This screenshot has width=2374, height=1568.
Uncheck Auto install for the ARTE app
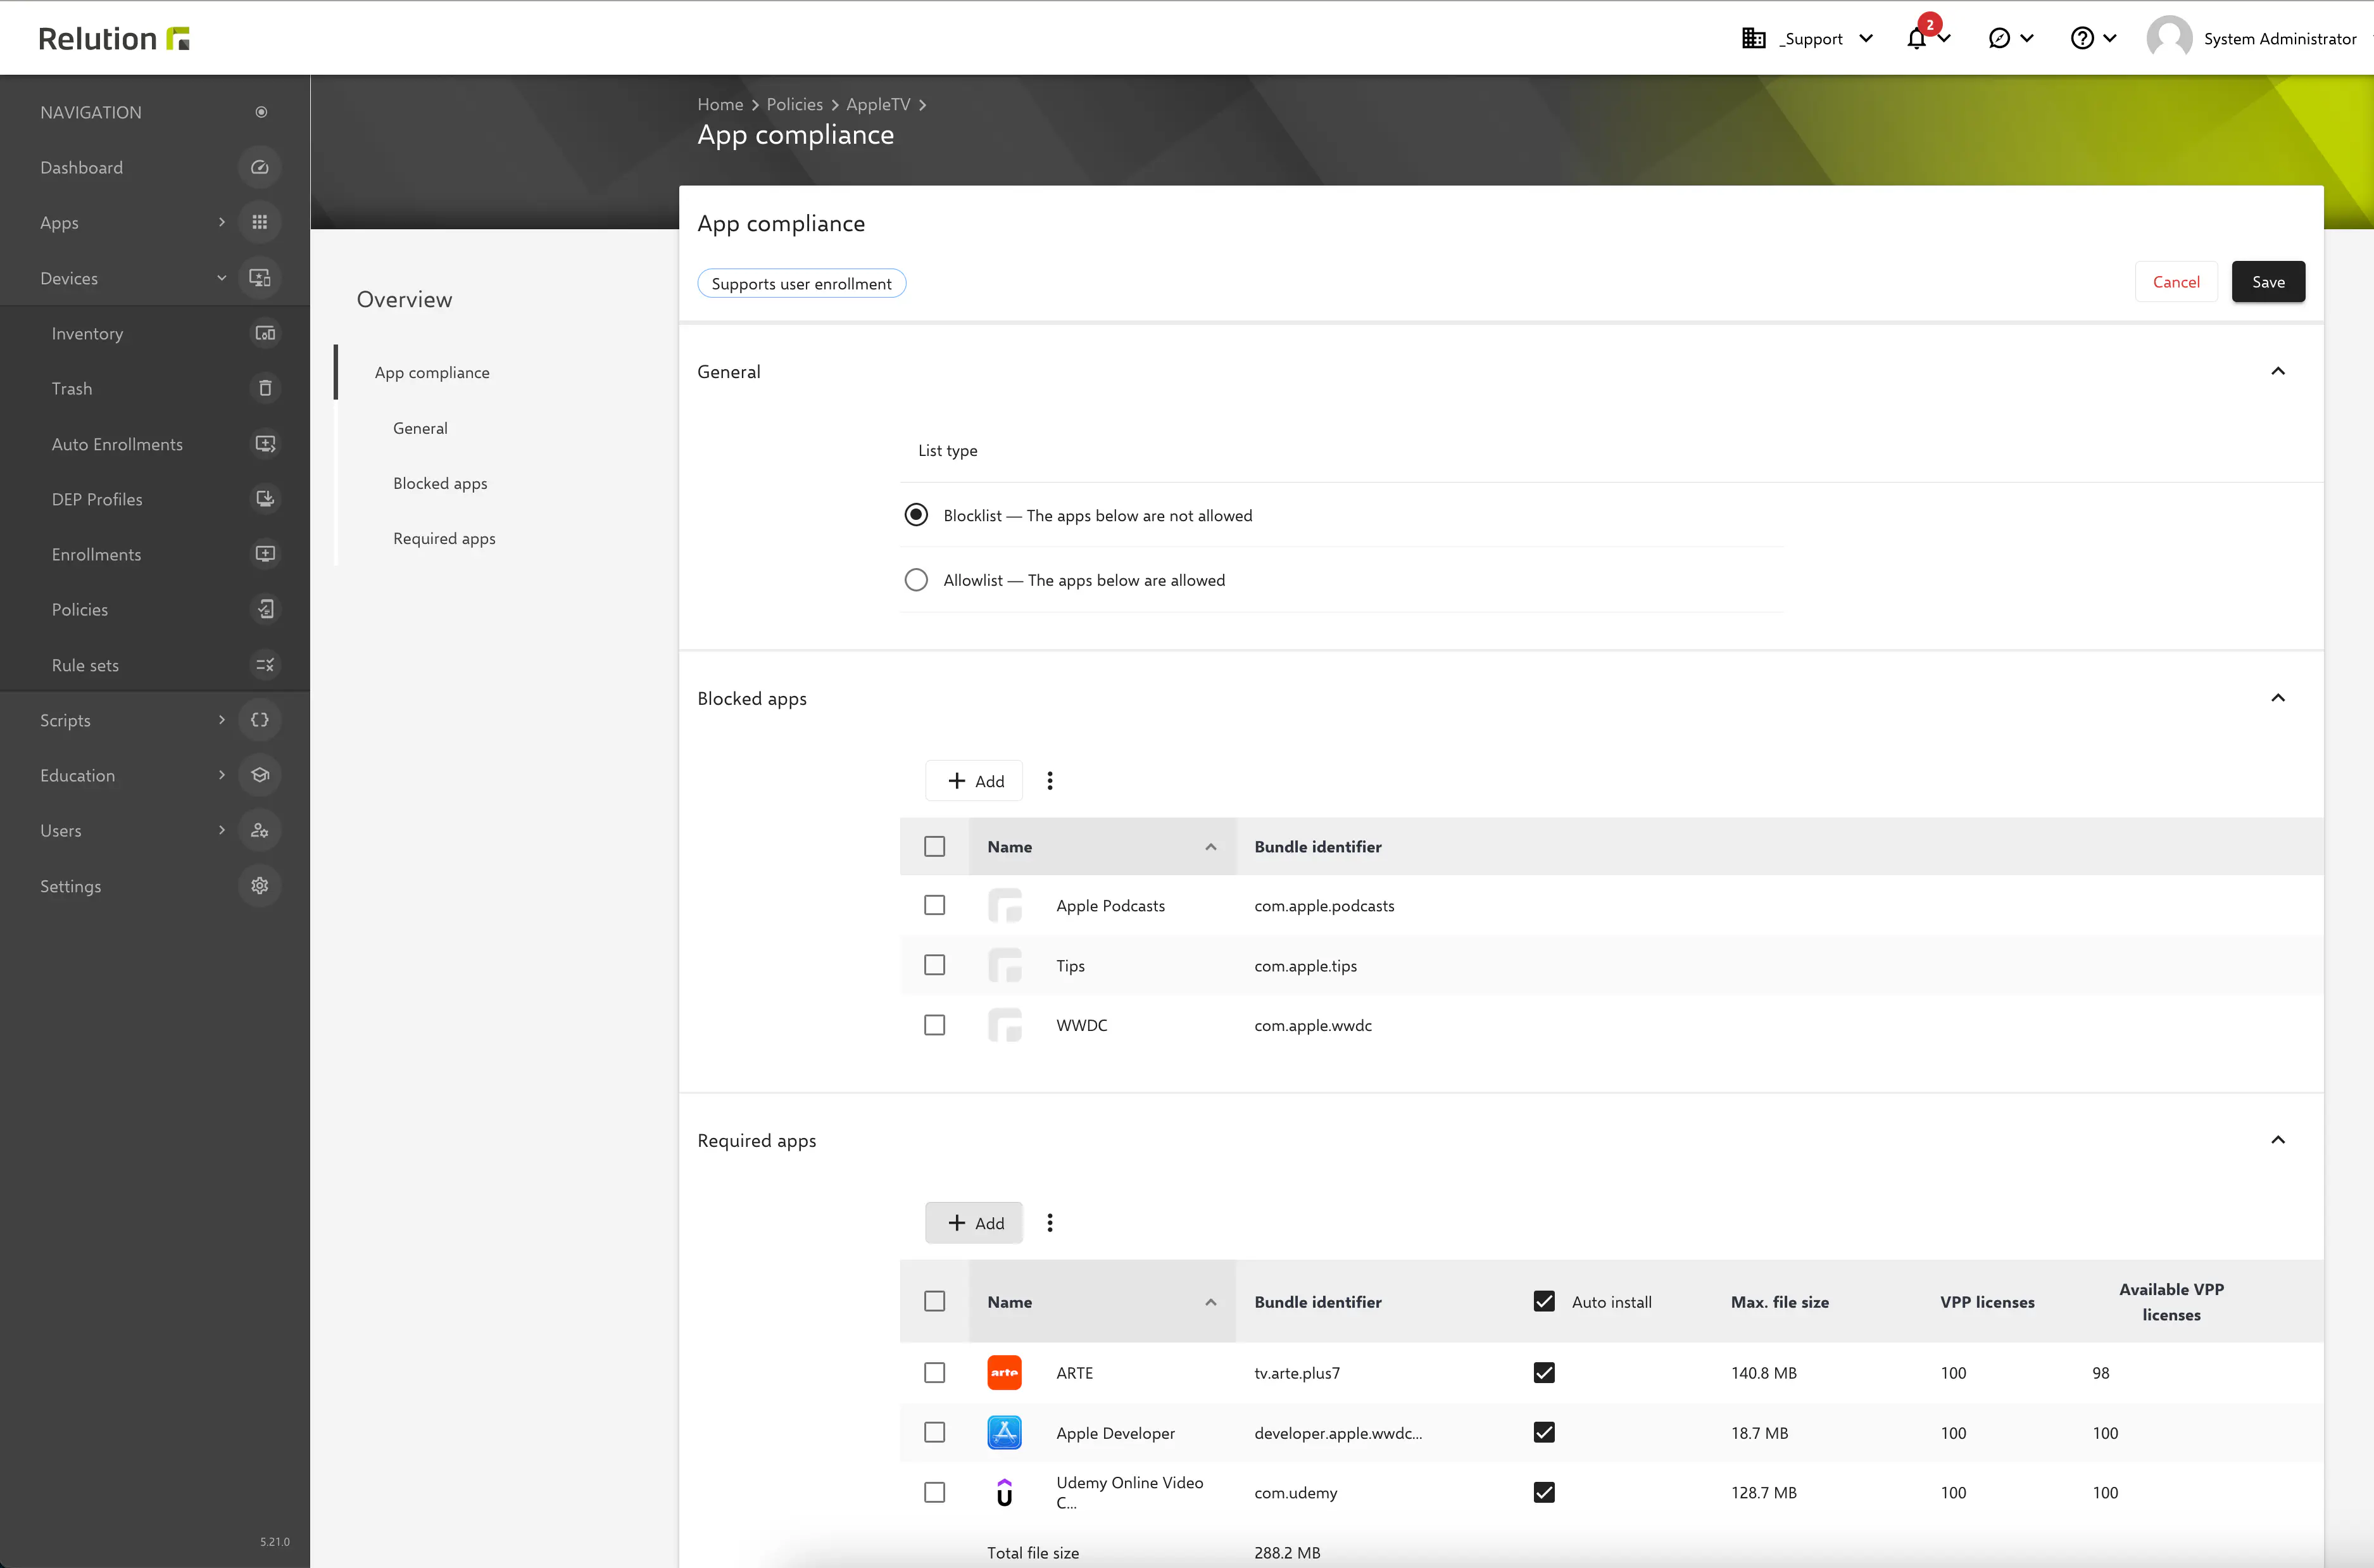(1543, 1372)
